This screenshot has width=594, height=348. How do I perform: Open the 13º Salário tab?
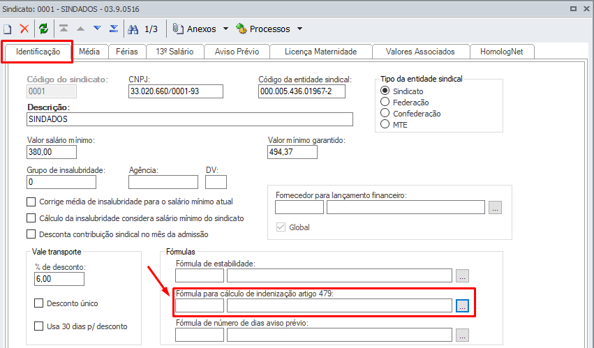click(175, 52)
